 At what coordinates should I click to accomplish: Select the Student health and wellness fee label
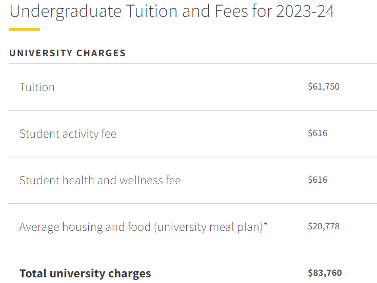[x=100, y=180]
